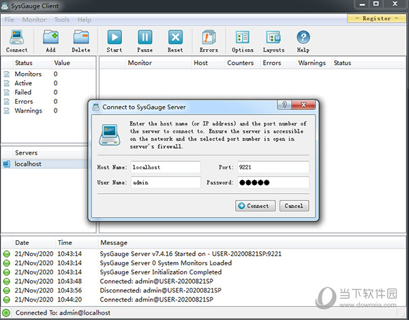Click the Connect button in the dialog
The height and width of the screenshot is (320, 409).
click(x=256, y=205)
